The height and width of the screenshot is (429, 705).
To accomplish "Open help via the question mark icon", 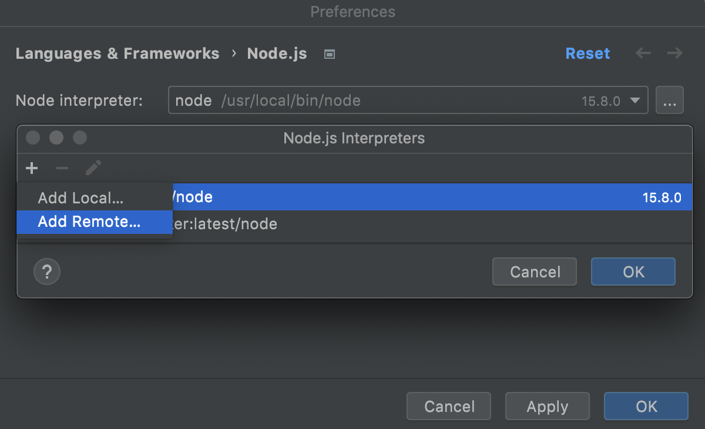I will tap(46, 272).
